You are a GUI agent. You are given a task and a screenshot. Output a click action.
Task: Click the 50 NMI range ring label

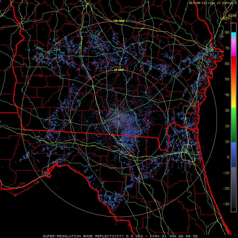119,70
